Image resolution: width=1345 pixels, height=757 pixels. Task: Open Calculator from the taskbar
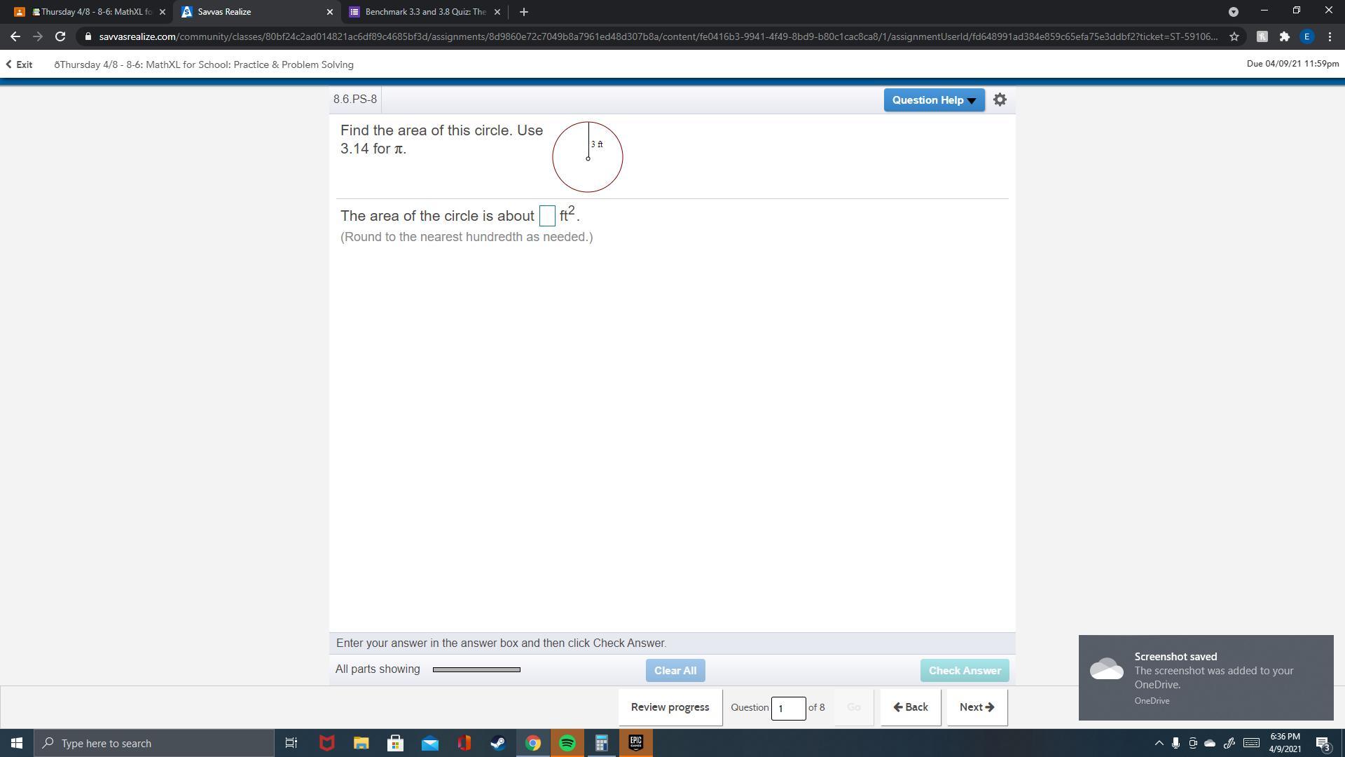[601, 743]
